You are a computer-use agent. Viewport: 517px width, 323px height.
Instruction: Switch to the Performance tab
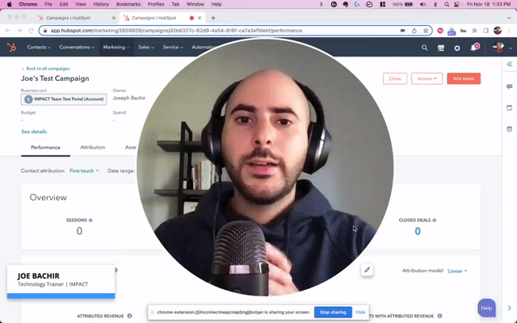(45, 147)
